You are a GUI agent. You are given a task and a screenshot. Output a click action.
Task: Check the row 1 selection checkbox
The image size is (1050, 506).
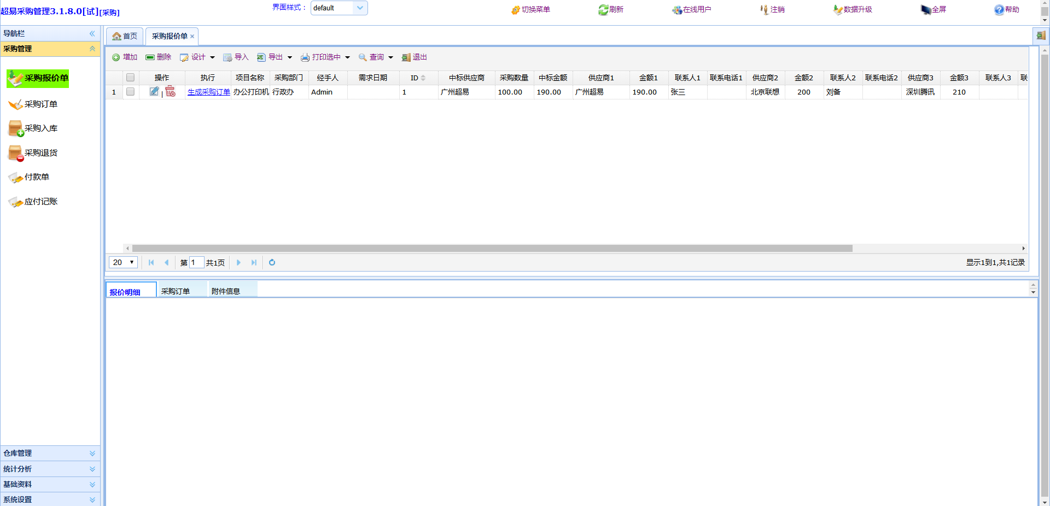coord(130,92)
